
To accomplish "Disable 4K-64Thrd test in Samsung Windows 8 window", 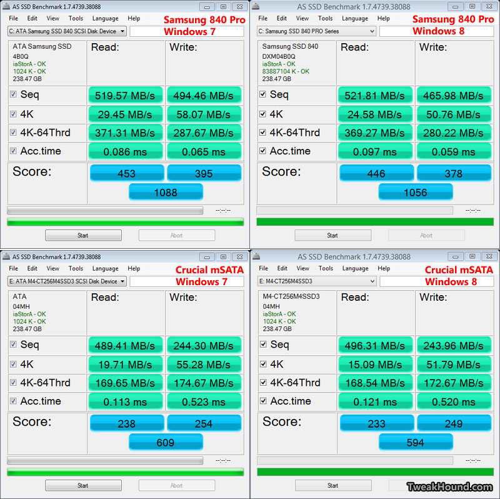I will pyautogui.click(x=262, y=133).
